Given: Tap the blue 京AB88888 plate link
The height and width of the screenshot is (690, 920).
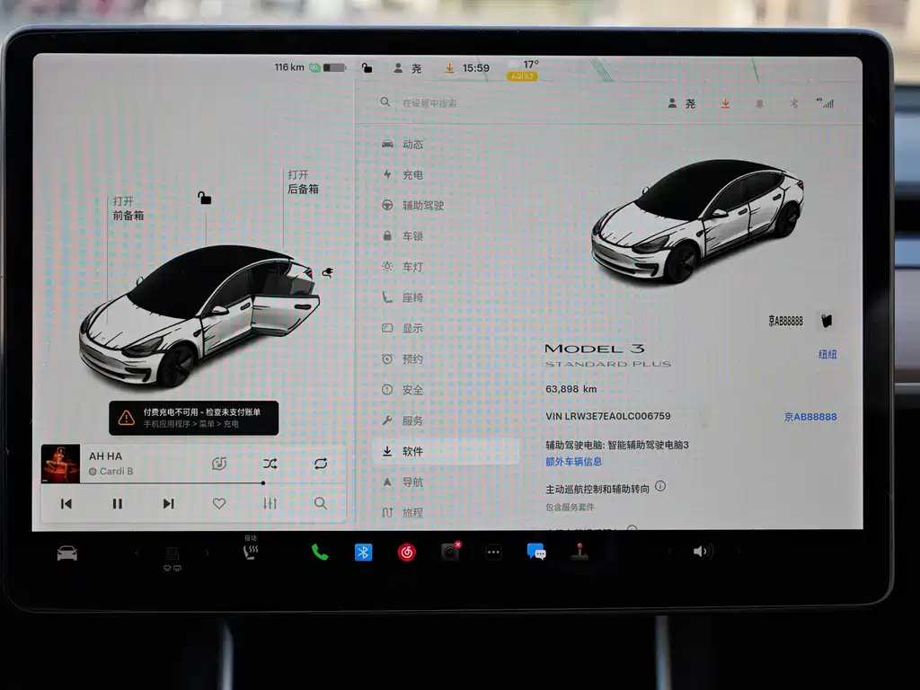Looking at the screenshot, I should [x=810, y=417].
